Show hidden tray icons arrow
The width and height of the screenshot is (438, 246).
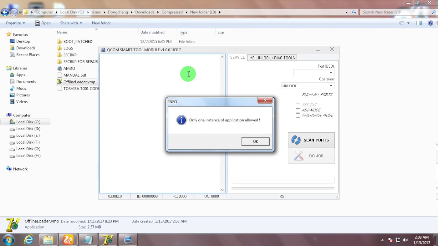click(382, 240)
